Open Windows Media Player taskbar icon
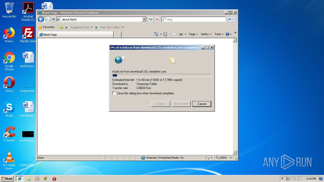Screen dimensions: 324x182 click(37, 179)
